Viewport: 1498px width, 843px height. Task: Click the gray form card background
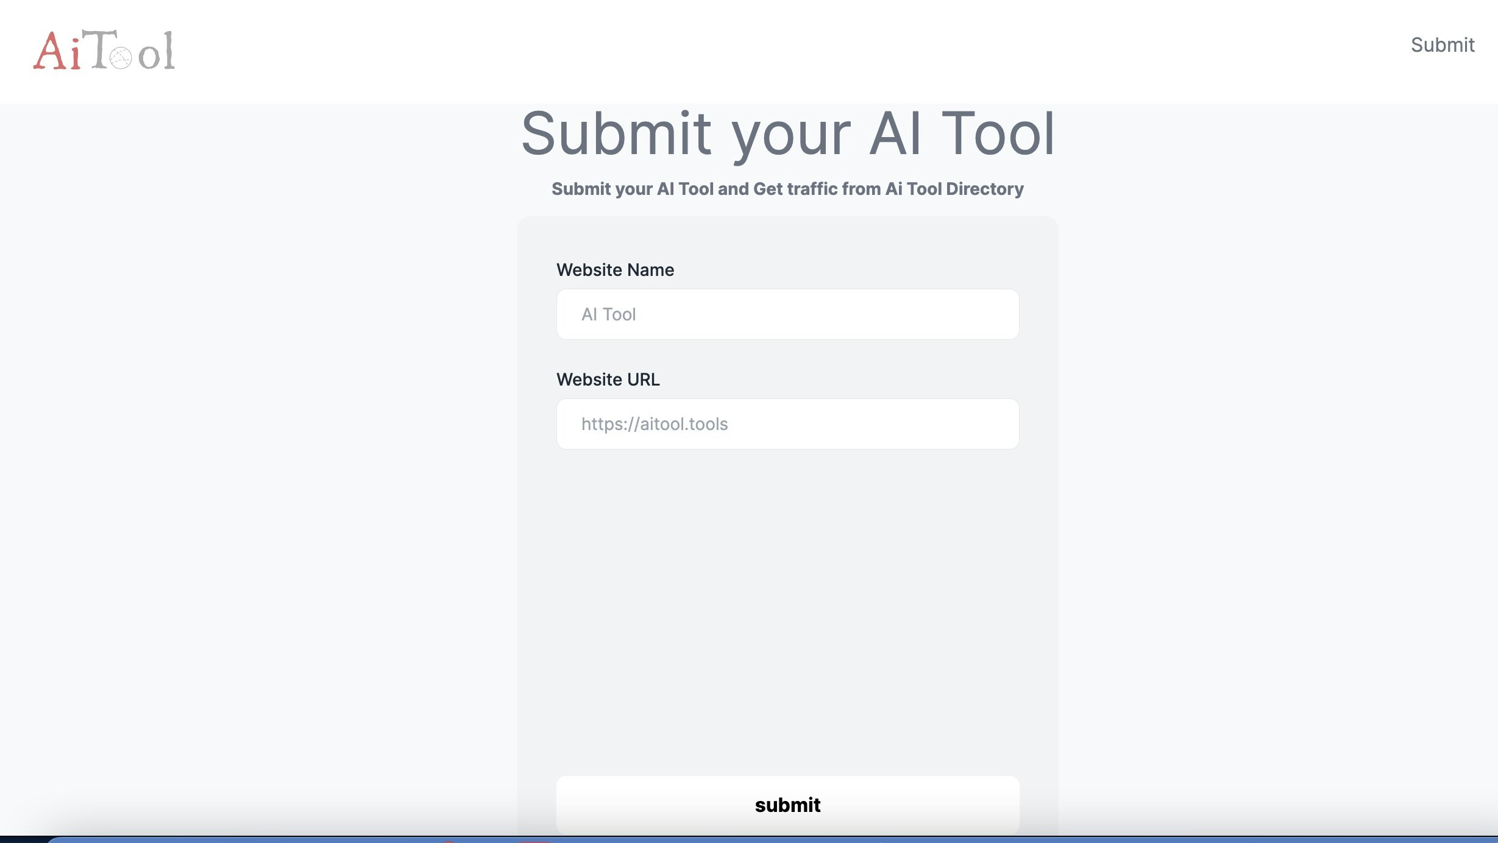point(787,579)
